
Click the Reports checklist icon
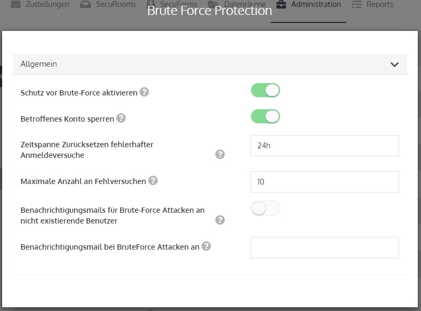click(356, 4)
